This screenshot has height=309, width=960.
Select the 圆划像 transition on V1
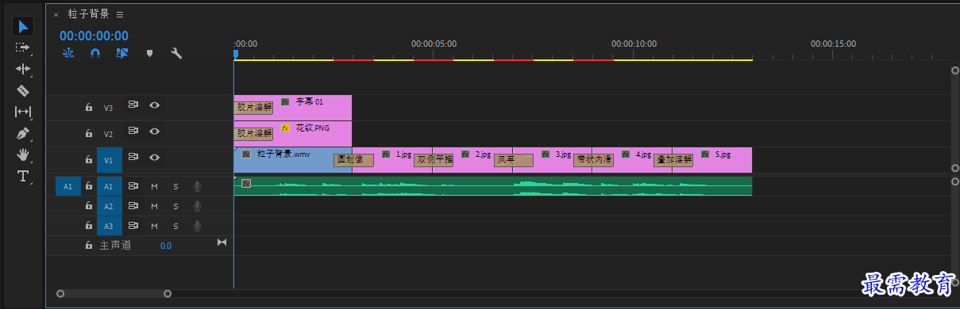353,160
